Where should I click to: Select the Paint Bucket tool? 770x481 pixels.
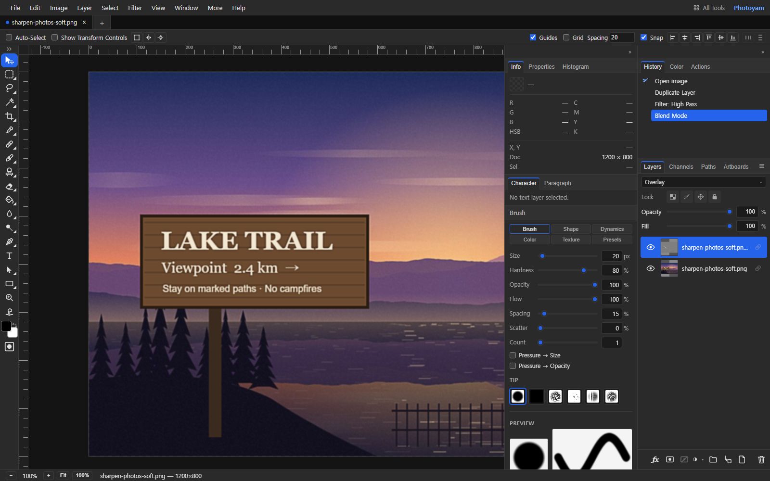coord(9,200)
